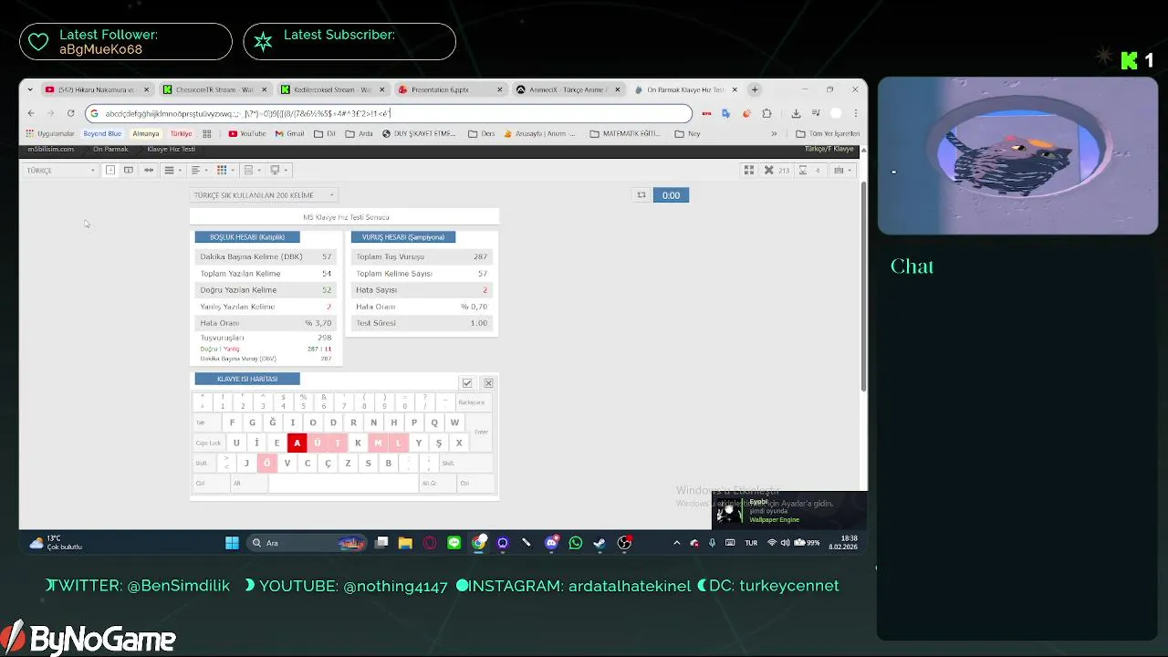Click the page vertical scrollbar
The image size is (1168, 657).
[x=863, y=287]
